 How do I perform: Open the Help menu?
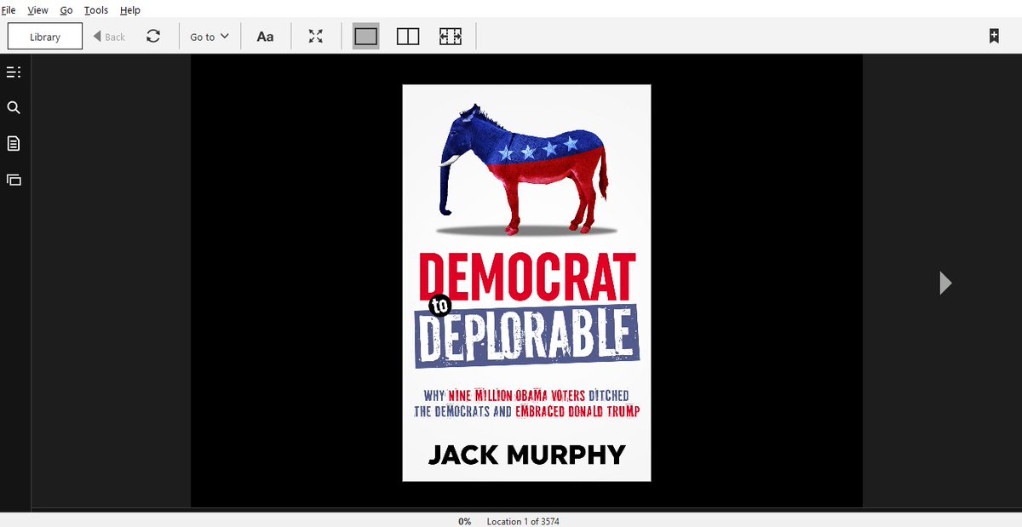click(130, 10)
